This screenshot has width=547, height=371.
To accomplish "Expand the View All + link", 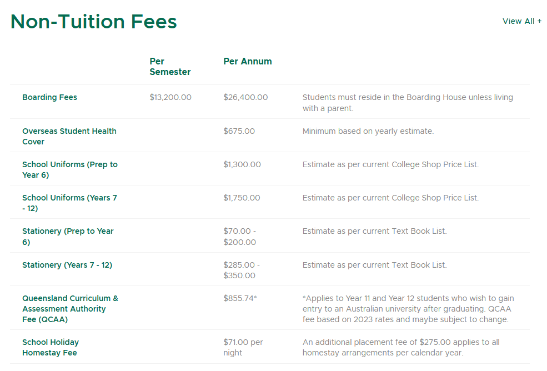I will [521, 21].
